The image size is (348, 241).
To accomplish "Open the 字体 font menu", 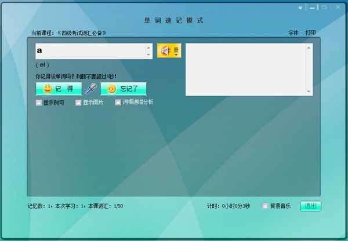I will 293,33.
